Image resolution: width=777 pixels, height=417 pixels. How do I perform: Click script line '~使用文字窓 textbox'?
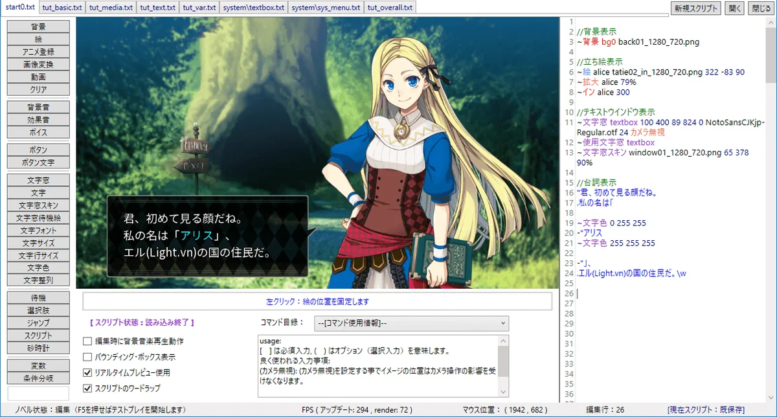click(x=615, y=142)
